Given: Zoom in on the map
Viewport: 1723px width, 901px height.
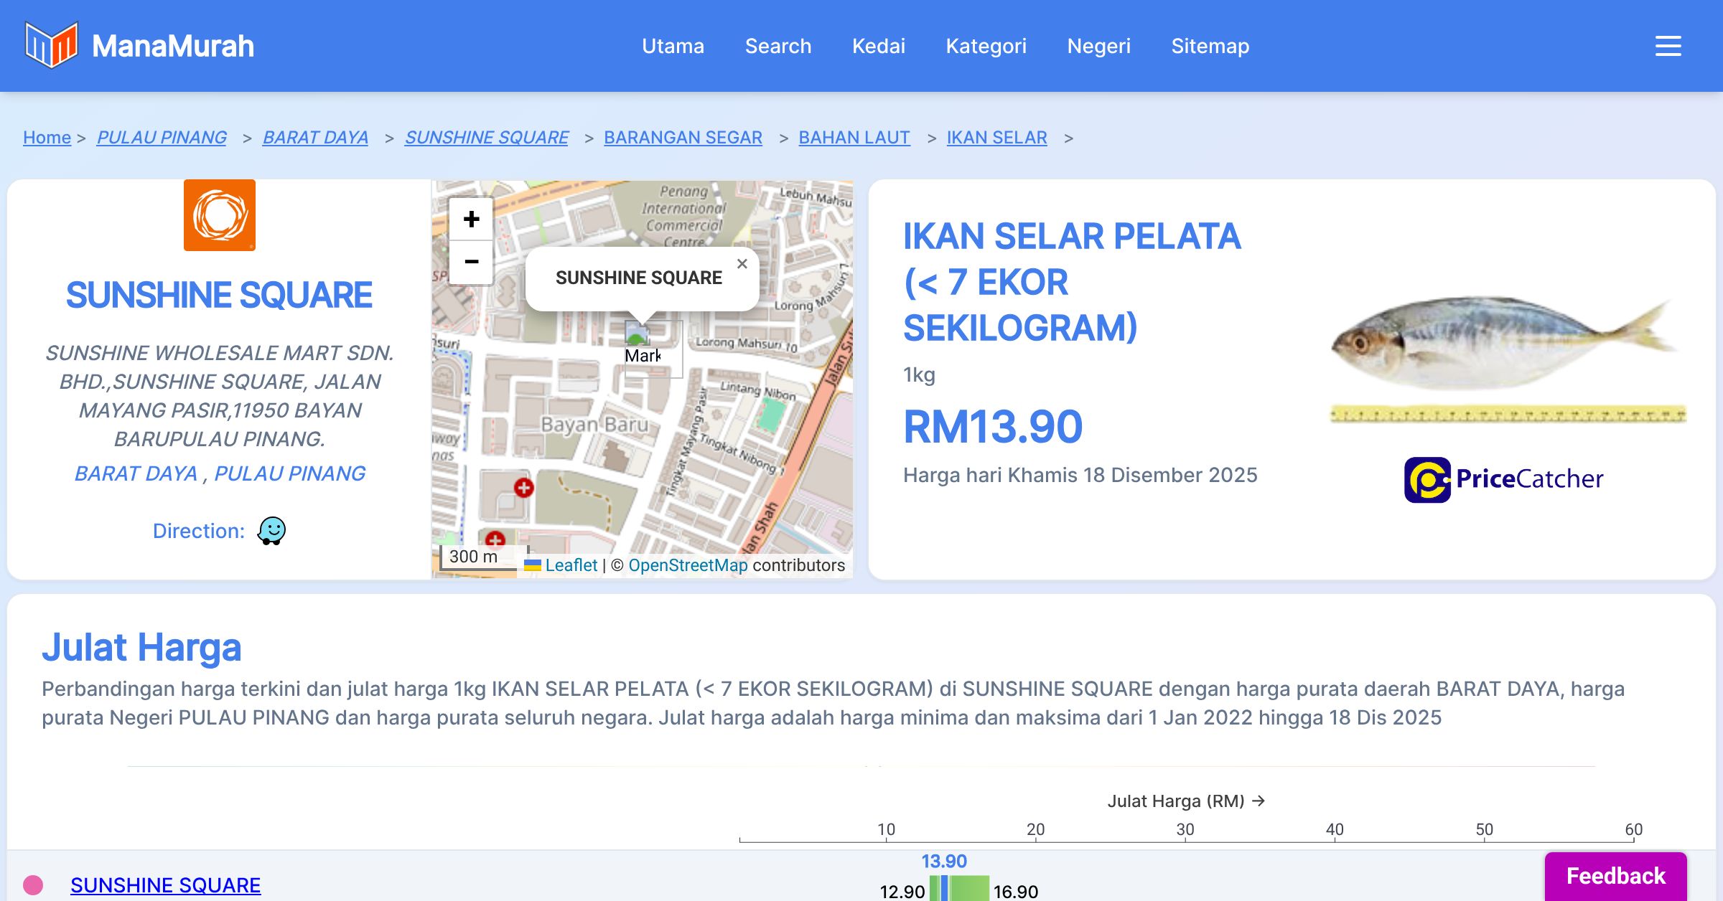Looking at the screenshot, I should pyautogui.click(x=471, y=219).
